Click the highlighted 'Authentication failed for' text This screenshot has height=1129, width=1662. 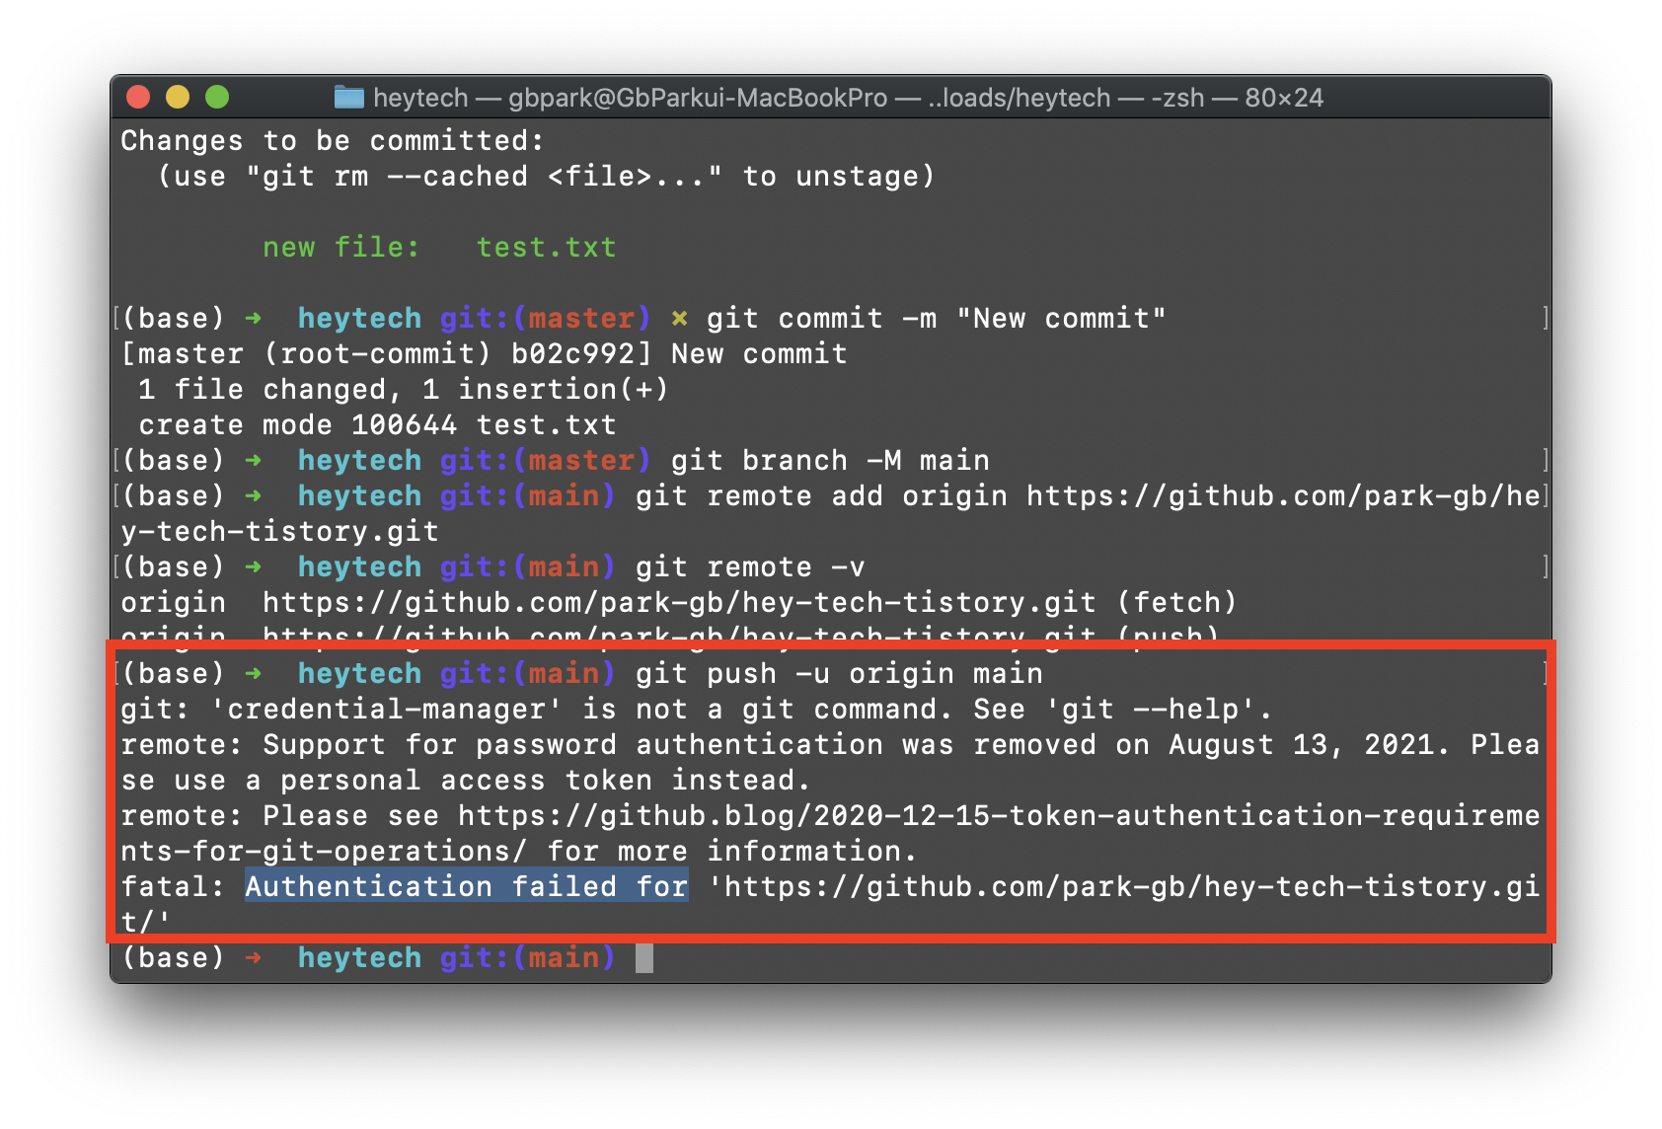tap(467, 887)
